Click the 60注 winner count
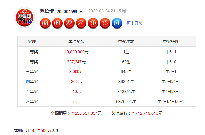 point(126,62)
